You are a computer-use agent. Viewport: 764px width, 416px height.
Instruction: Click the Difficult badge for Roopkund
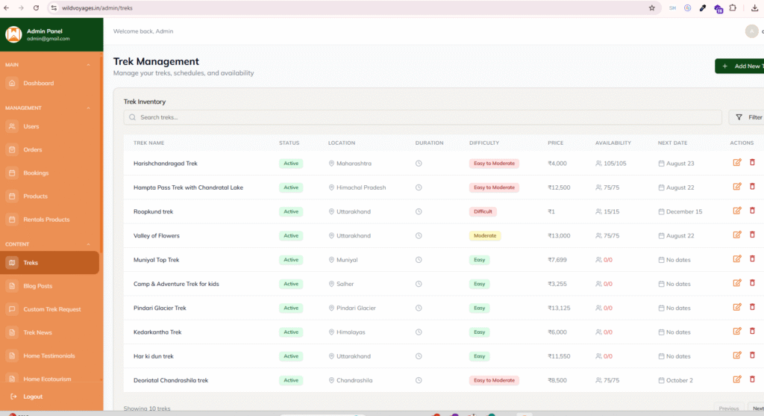483,211
